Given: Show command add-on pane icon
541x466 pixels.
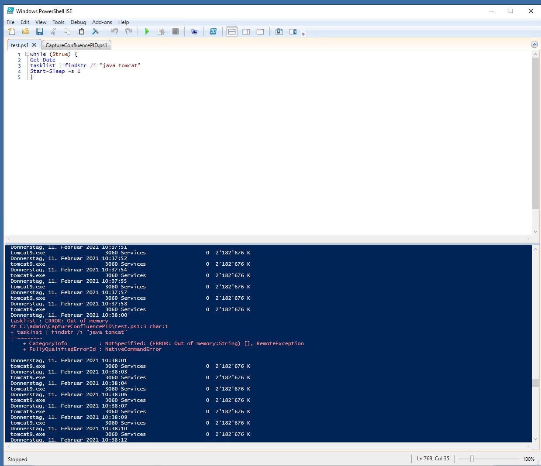Looking at the screenshot, I should (x=293, y=31).
